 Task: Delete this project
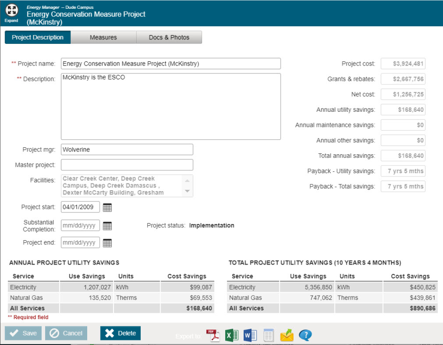(x=120, y=333)
